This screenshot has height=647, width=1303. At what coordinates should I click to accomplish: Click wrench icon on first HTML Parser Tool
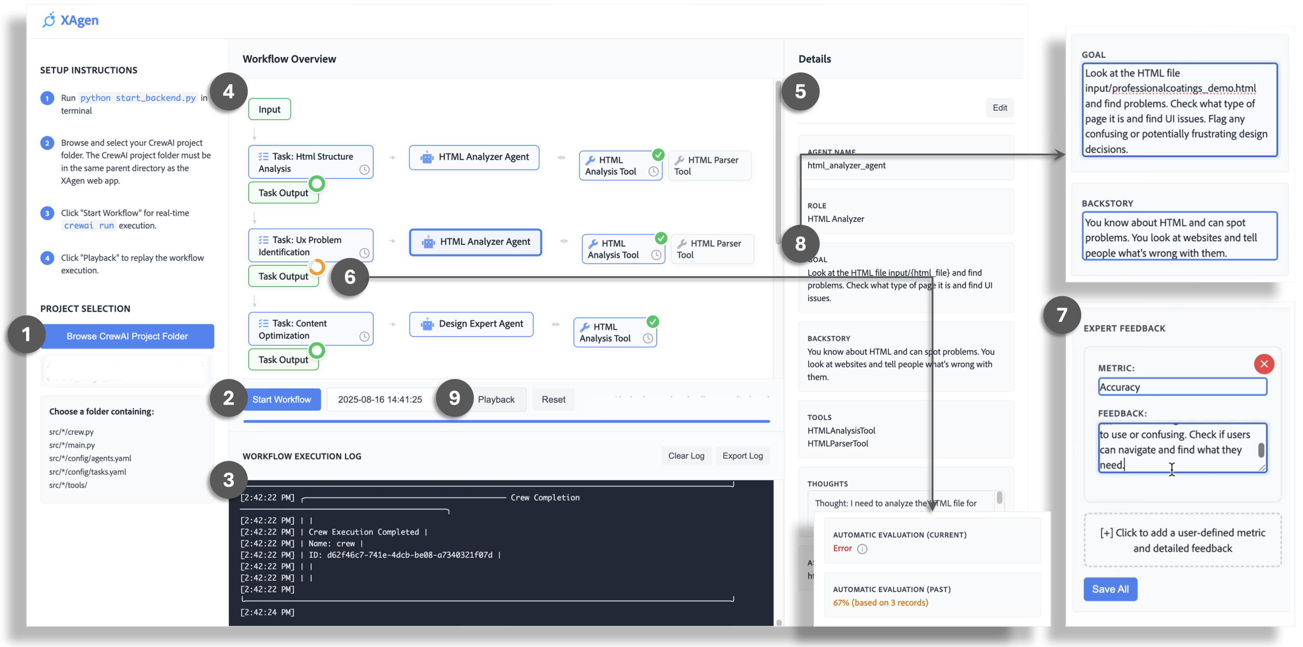[x=679, y=160]
